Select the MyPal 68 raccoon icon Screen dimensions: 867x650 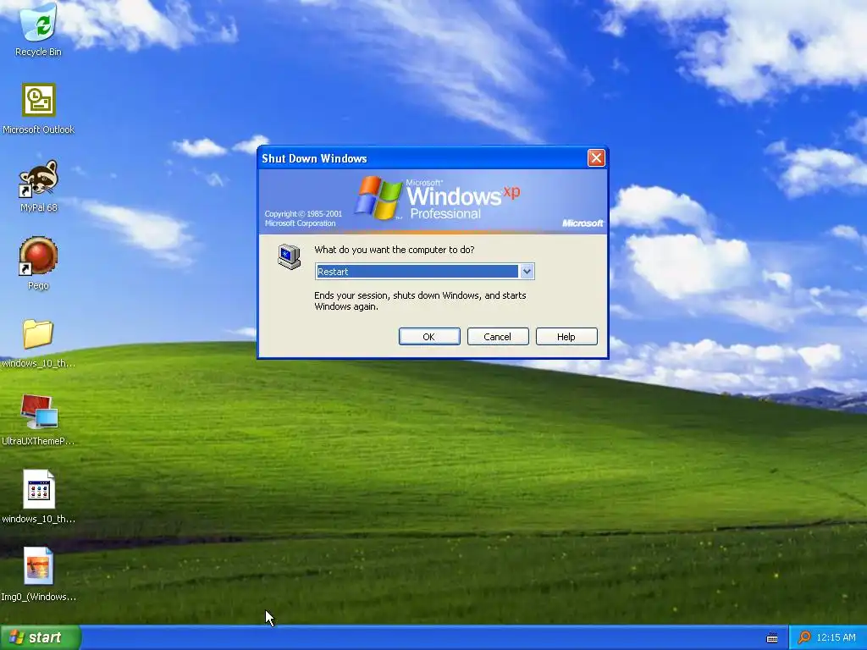coord(38,179)
